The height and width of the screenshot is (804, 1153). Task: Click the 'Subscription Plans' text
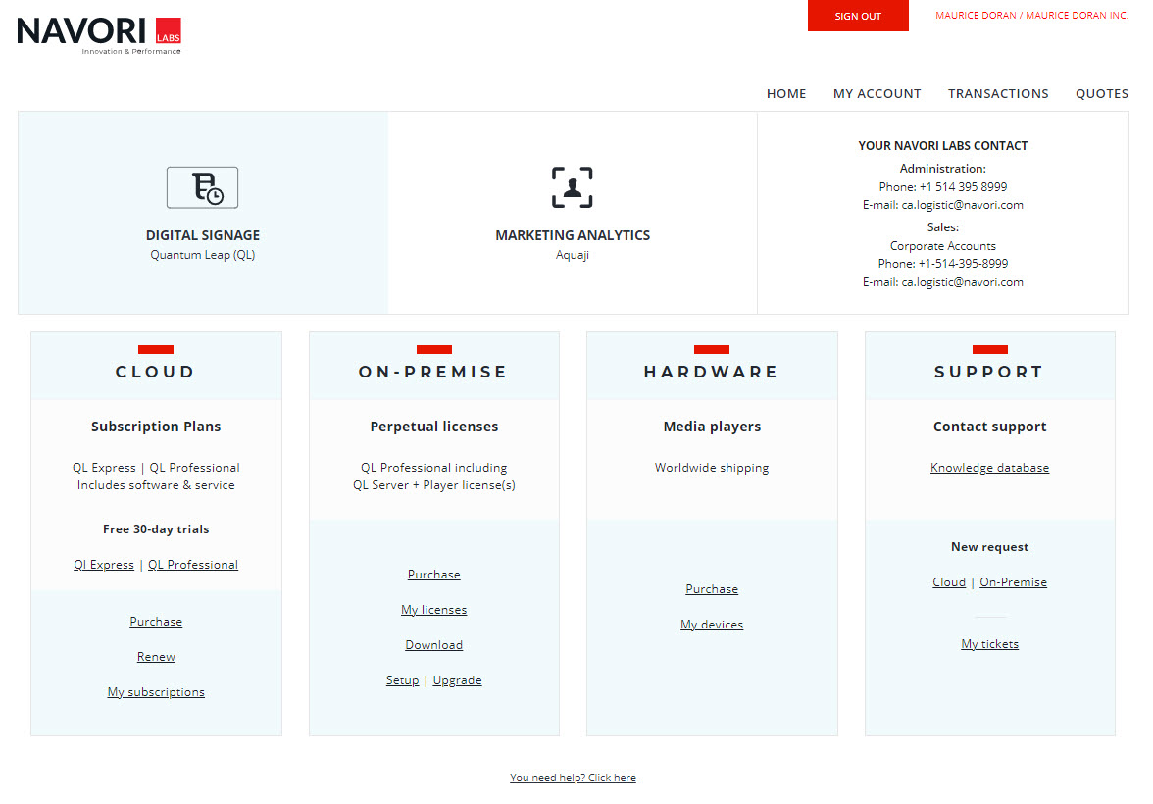coord(156,426)
